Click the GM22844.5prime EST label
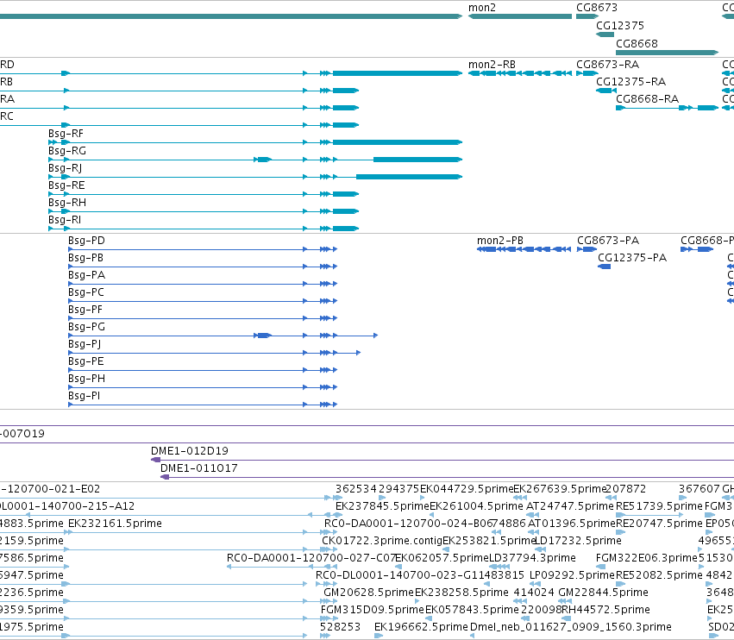The width and height of the screenshot is (734, 640). click(x=603, y=593)
